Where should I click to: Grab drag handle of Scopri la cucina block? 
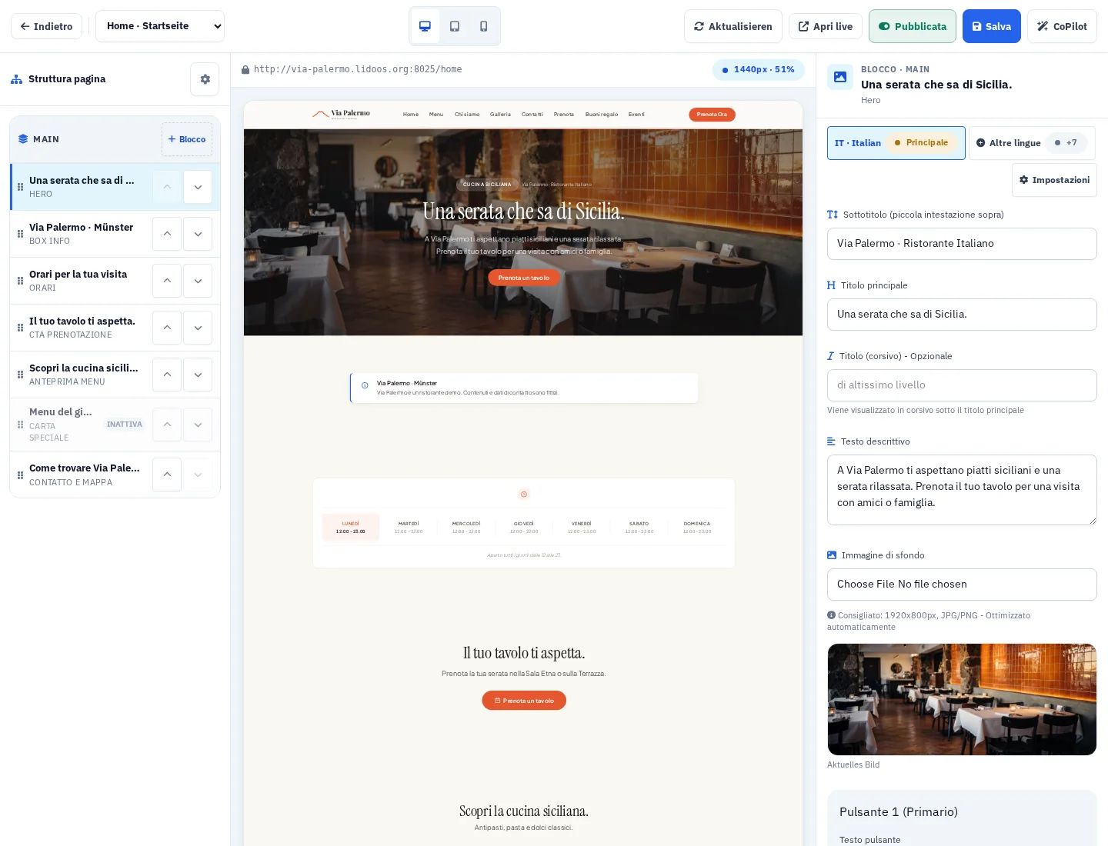coord(20,375)
